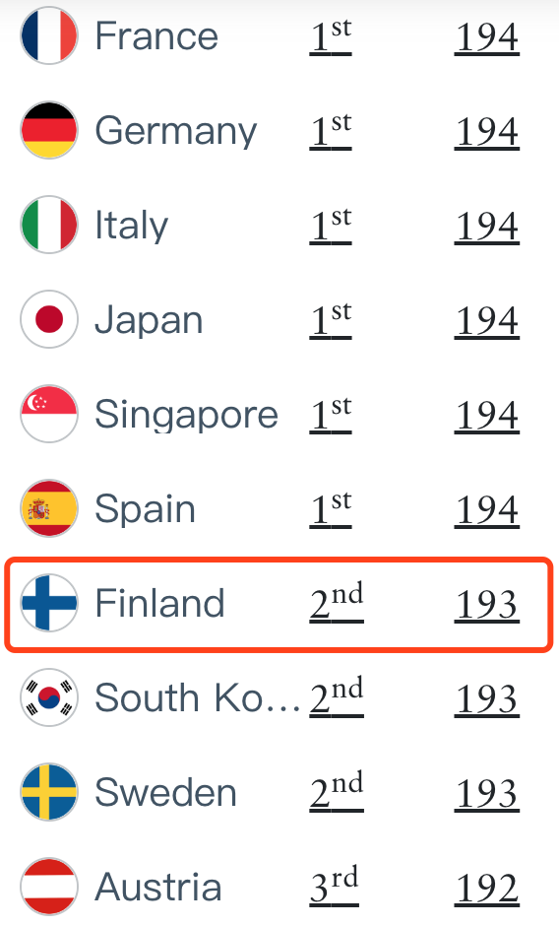Click the South Korea flag icon
The height and width of the screenshot is (926, 559).
coord(49,696)
